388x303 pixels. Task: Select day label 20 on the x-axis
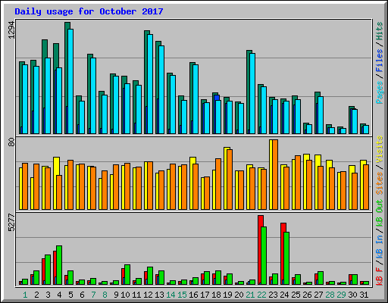(239, 295)
